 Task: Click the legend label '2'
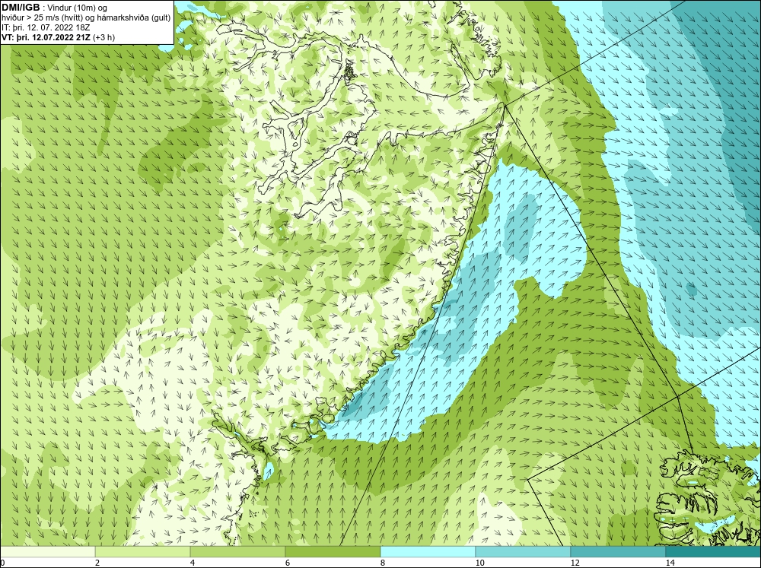coord(97,563)
